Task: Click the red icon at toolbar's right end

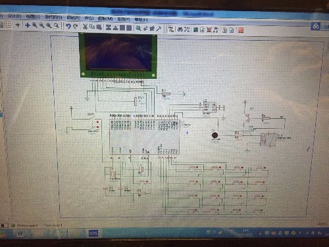Action: point(241,30)
